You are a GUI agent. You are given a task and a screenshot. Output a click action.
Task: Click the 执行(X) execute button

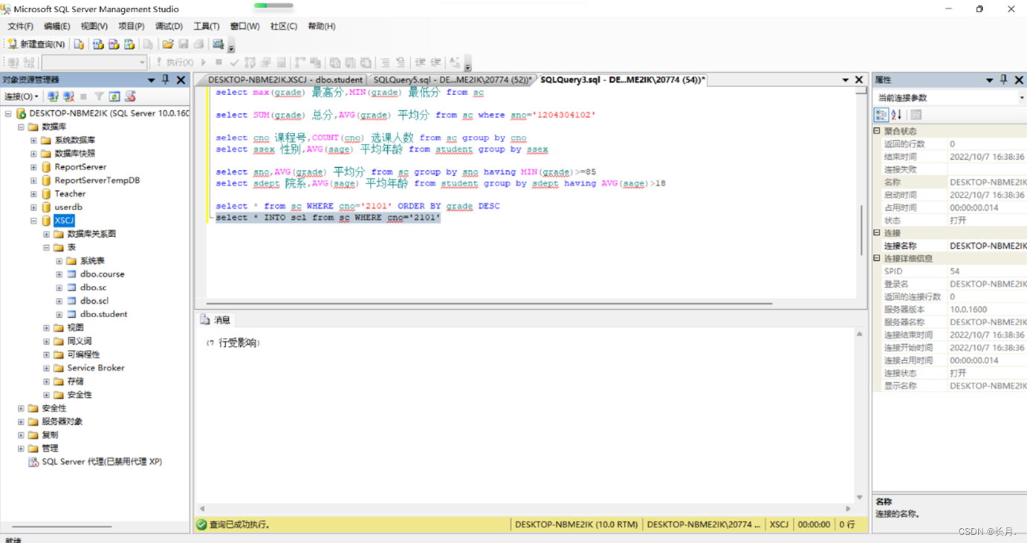[x=175, y=62]
